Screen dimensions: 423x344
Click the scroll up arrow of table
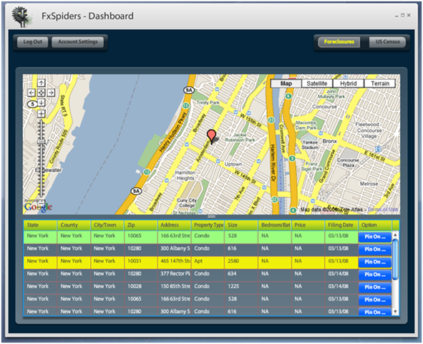pos(395,234)
